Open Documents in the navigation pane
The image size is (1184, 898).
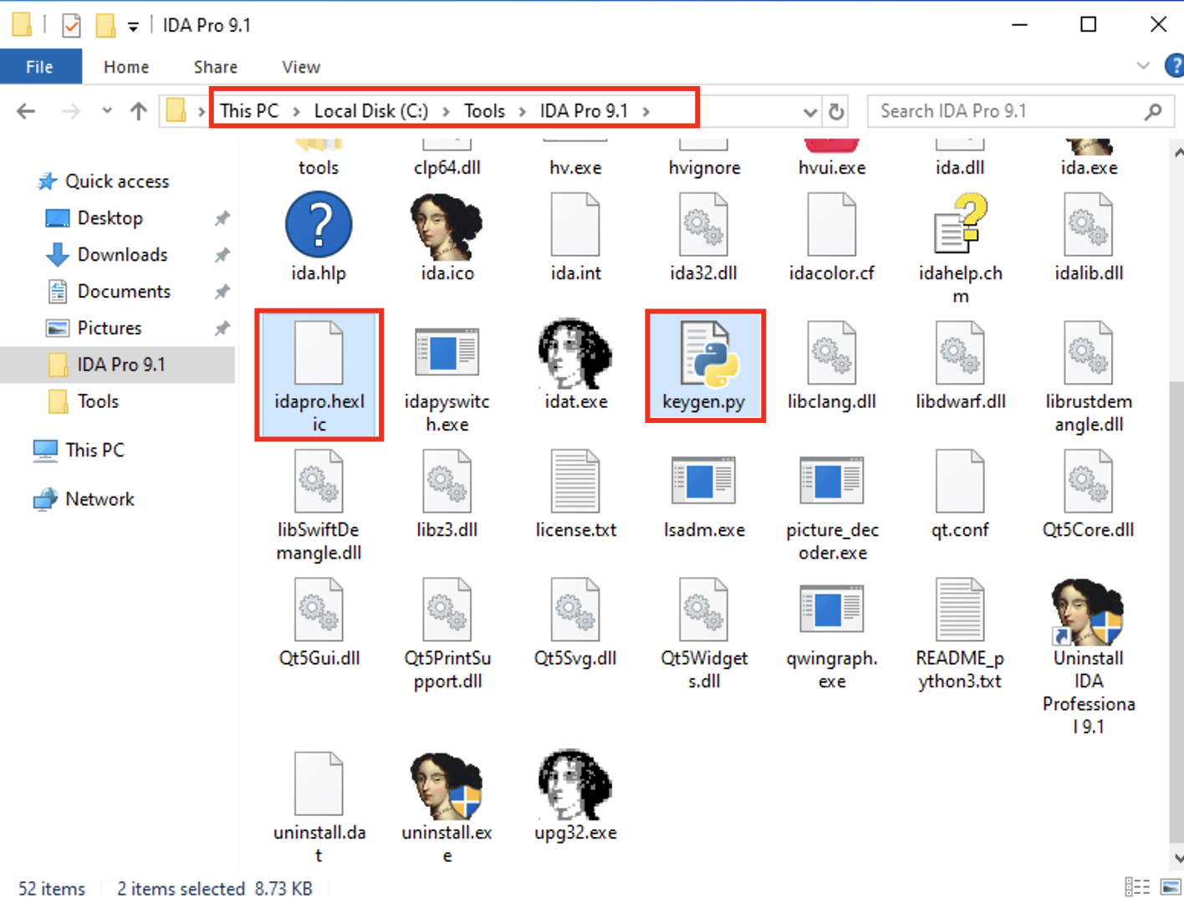pos(124,292)
